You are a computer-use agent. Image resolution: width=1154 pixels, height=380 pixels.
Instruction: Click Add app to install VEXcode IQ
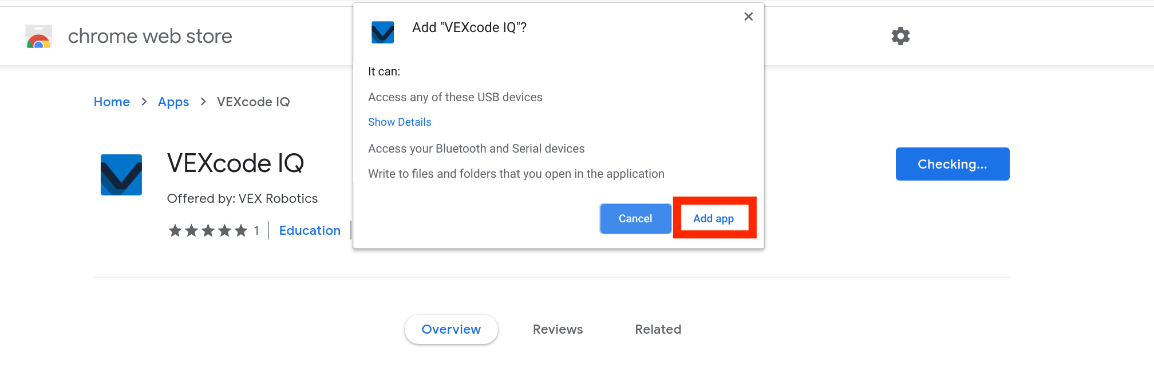pos(713,218)
